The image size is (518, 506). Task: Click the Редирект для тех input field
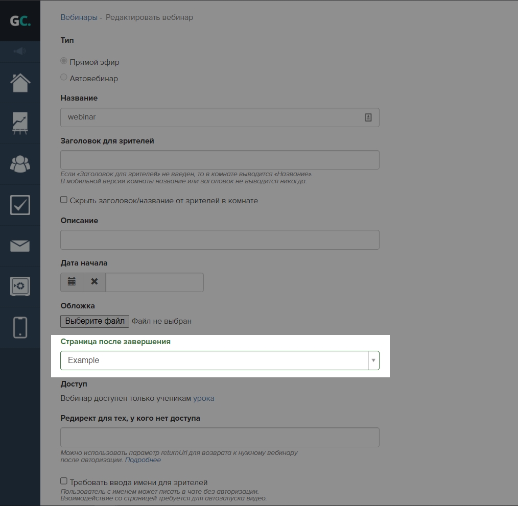(x=220, y=438)
